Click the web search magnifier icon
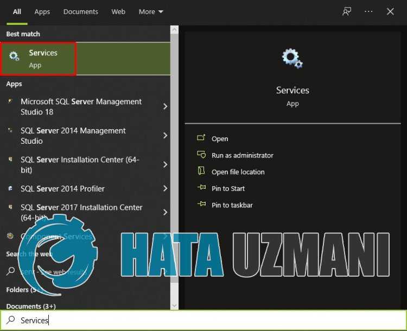 10,271
